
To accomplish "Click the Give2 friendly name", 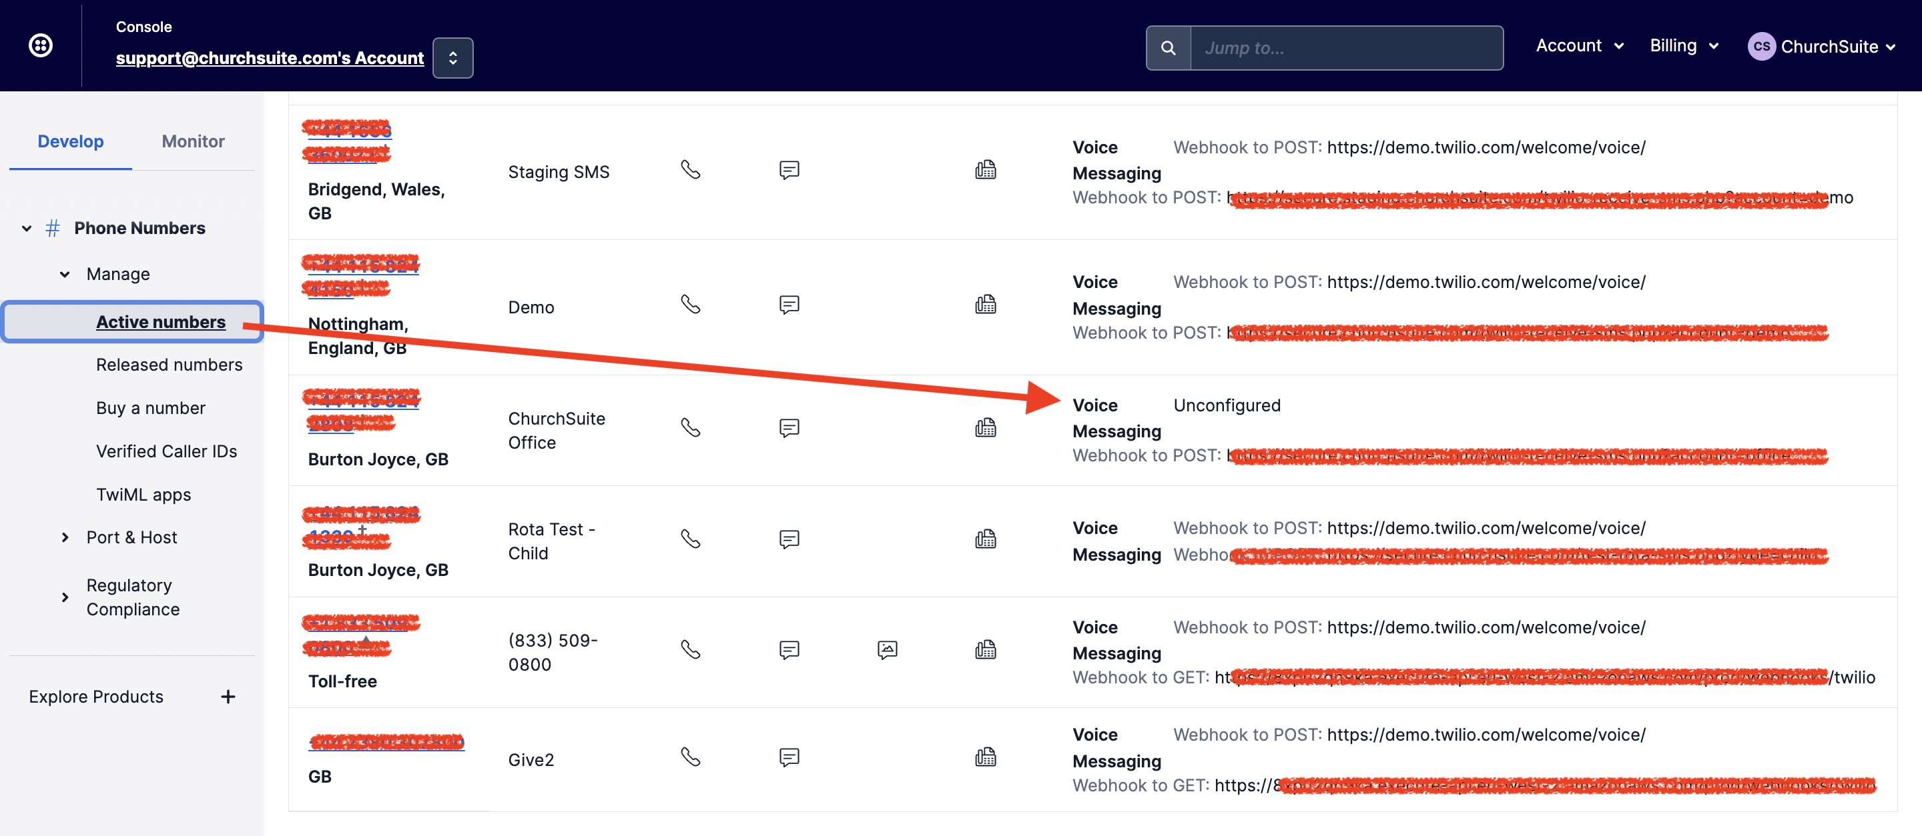I will click(531, 760).
